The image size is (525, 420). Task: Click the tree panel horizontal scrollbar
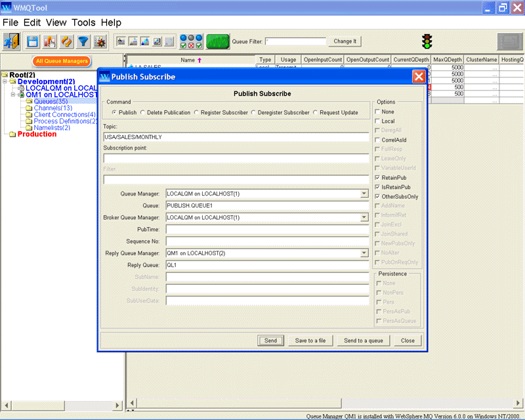point(62,406)
